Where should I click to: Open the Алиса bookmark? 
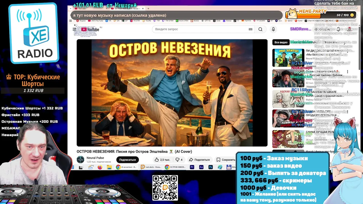click(x=227, y=21)
